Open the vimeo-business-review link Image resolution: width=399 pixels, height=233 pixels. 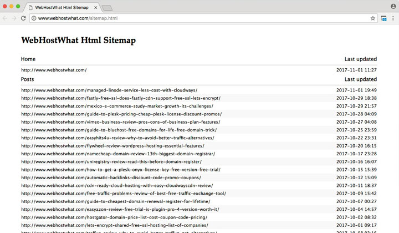click(121, 122)
